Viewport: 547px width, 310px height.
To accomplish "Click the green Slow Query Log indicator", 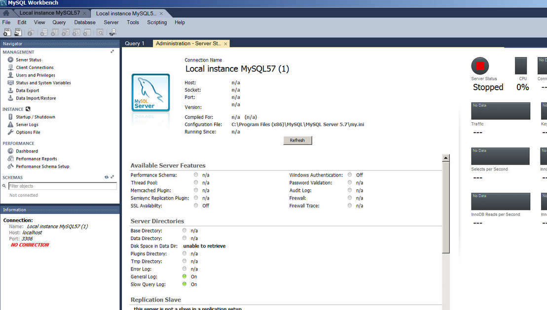I will click(x=184, y=284).
